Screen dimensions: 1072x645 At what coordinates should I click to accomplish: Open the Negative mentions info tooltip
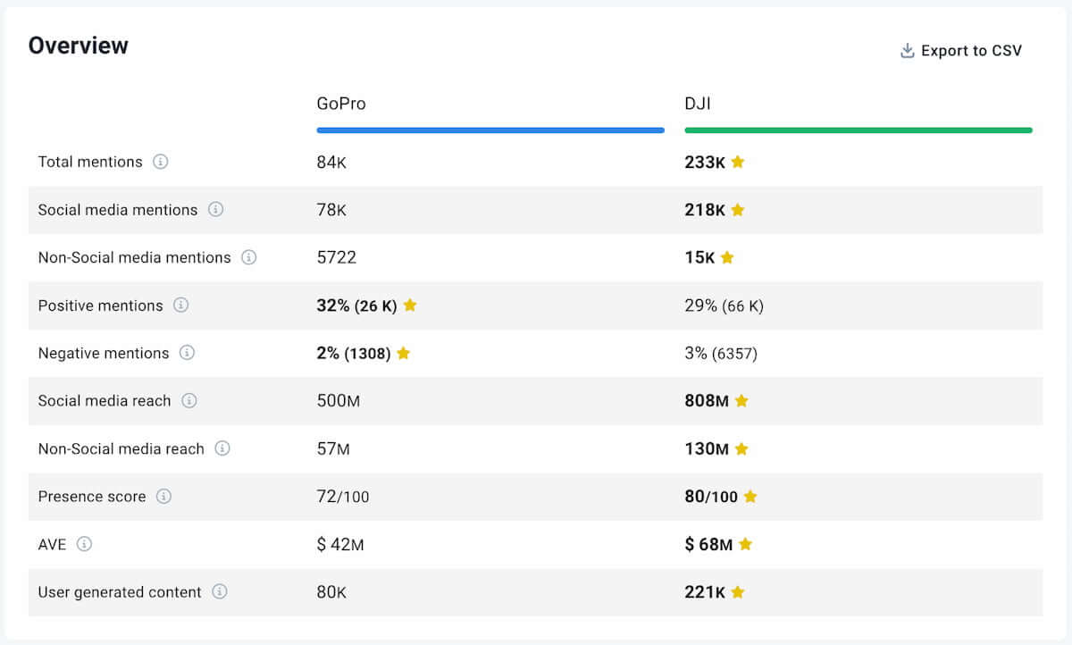click(188, 353)
